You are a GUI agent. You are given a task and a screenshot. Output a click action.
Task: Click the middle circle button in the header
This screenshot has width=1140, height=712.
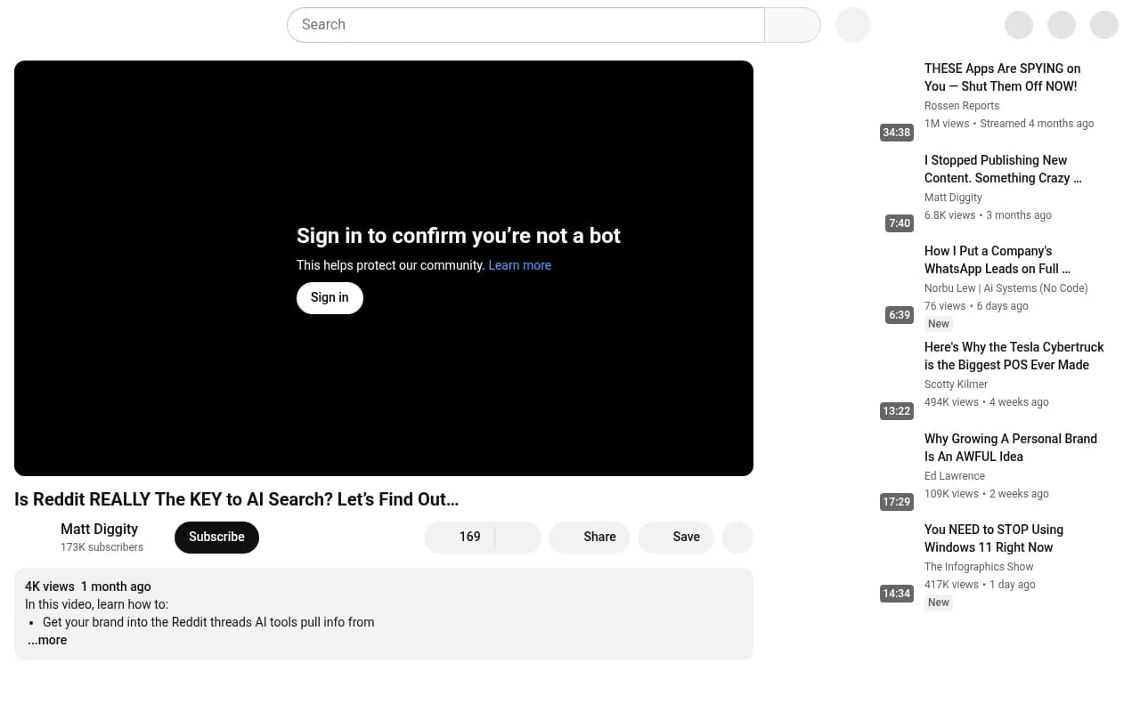pyautogui.click(x=1062, y=25)
